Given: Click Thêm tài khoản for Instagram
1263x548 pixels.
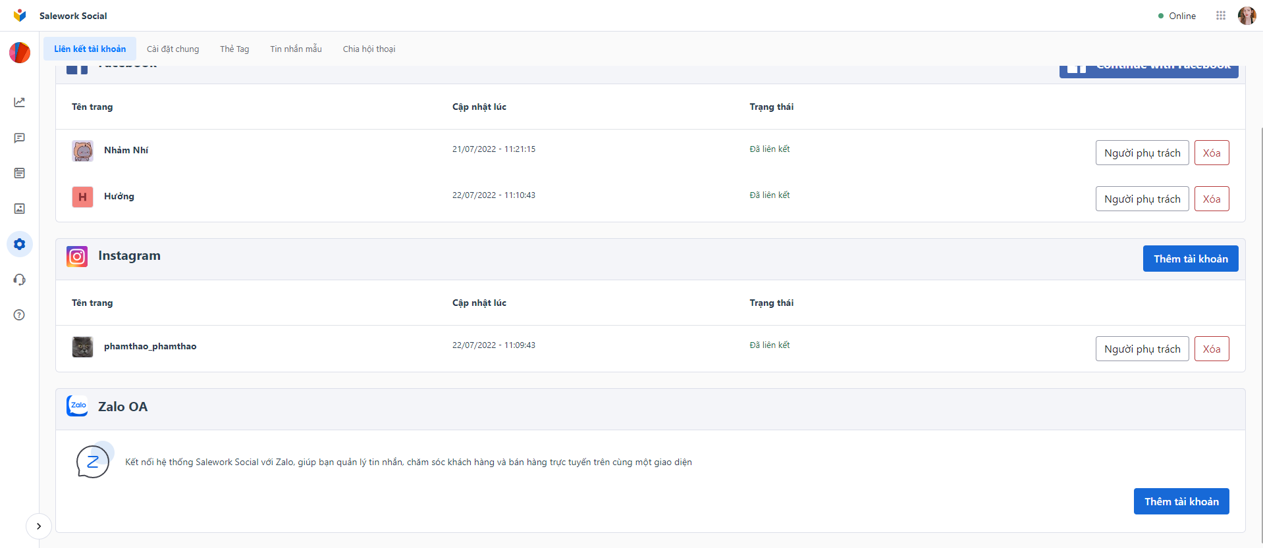Looking at the screenshot, I should [x=1191, y=259].
